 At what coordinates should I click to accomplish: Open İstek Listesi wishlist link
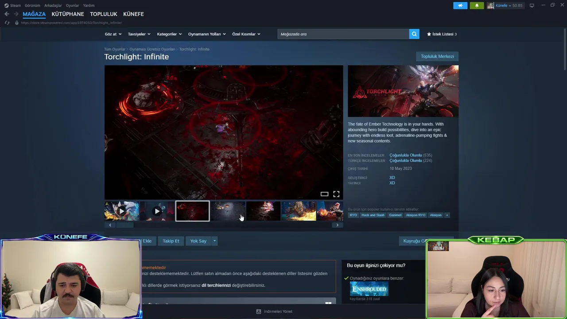pyautogui.click(x=443, y=34)
